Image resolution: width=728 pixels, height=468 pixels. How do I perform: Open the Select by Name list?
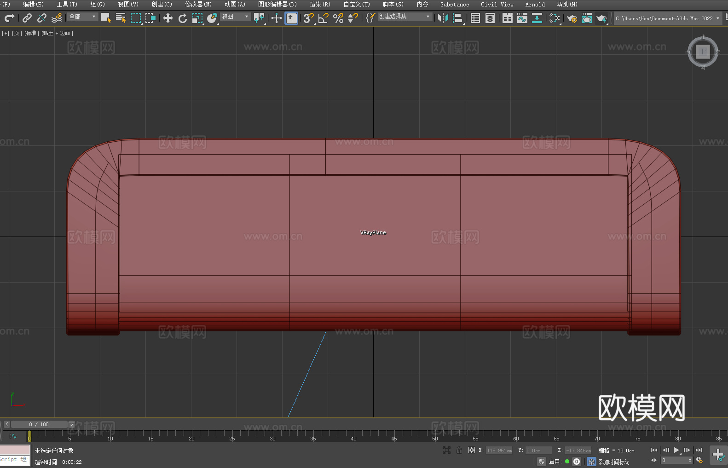(121, 18)
